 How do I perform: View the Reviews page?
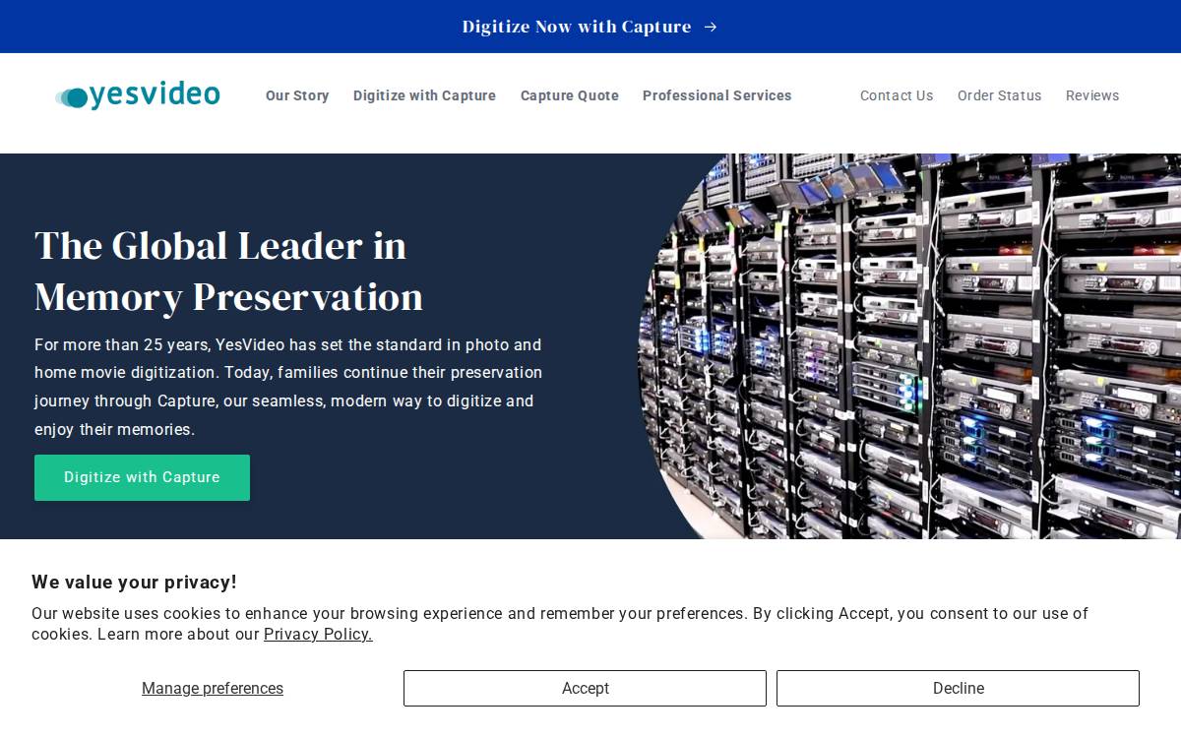coord(1092,95)
